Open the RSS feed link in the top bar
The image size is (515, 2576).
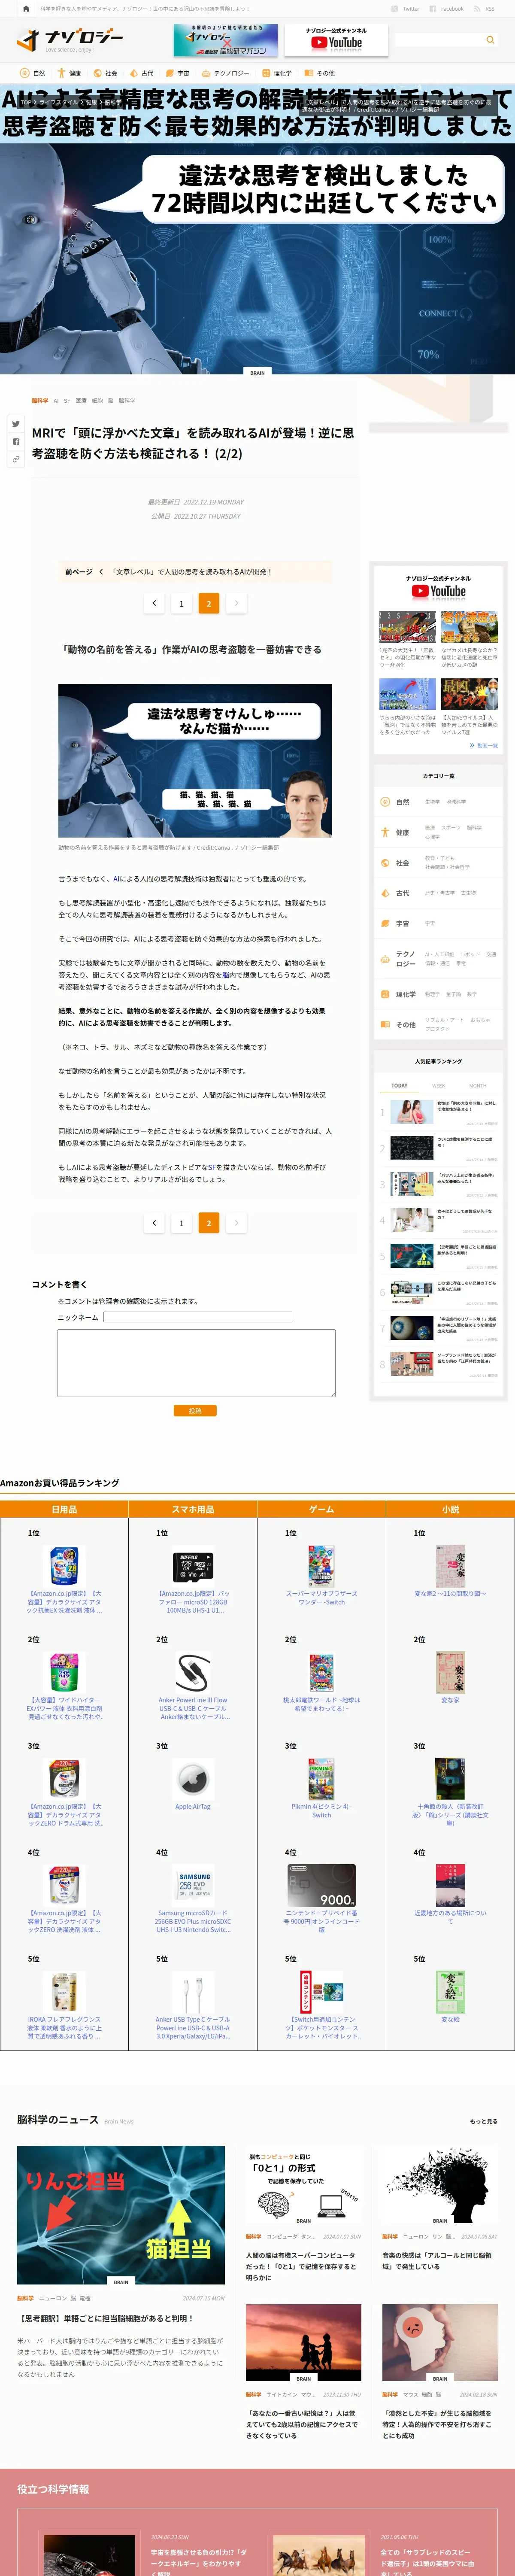(485, 8)
